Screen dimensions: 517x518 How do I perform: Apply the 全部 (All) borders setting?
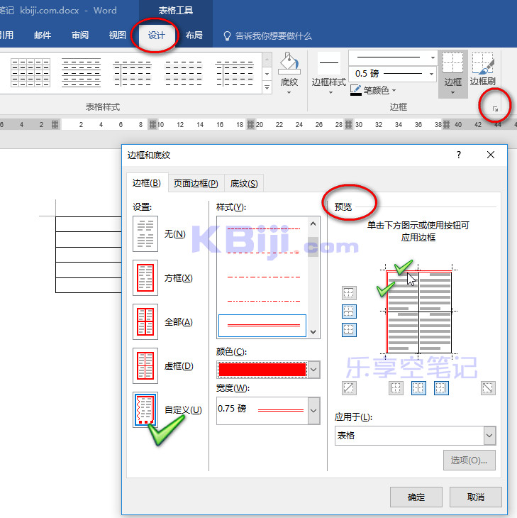tap(145, 322)
